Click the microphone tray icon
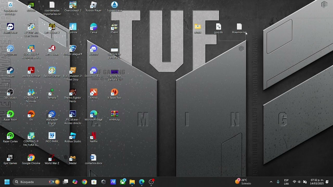The image size is (333, 187). [278, 182]
